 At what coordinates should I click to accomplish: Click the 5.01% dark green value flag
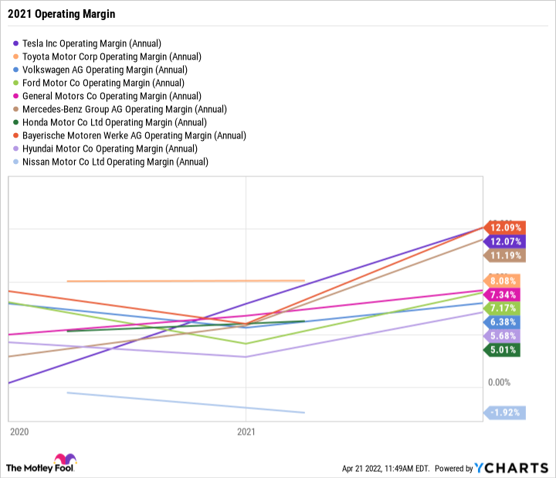(x=501, y=350)
